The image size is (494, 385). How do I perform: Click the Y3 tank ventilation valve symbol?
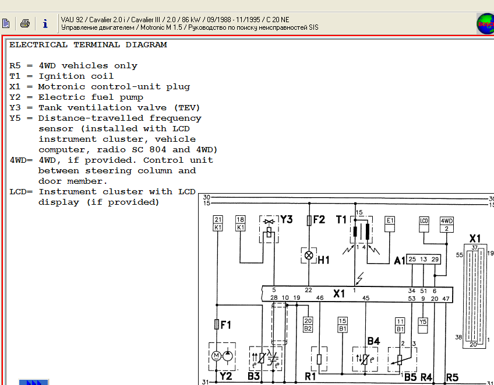tap(269, 229)
